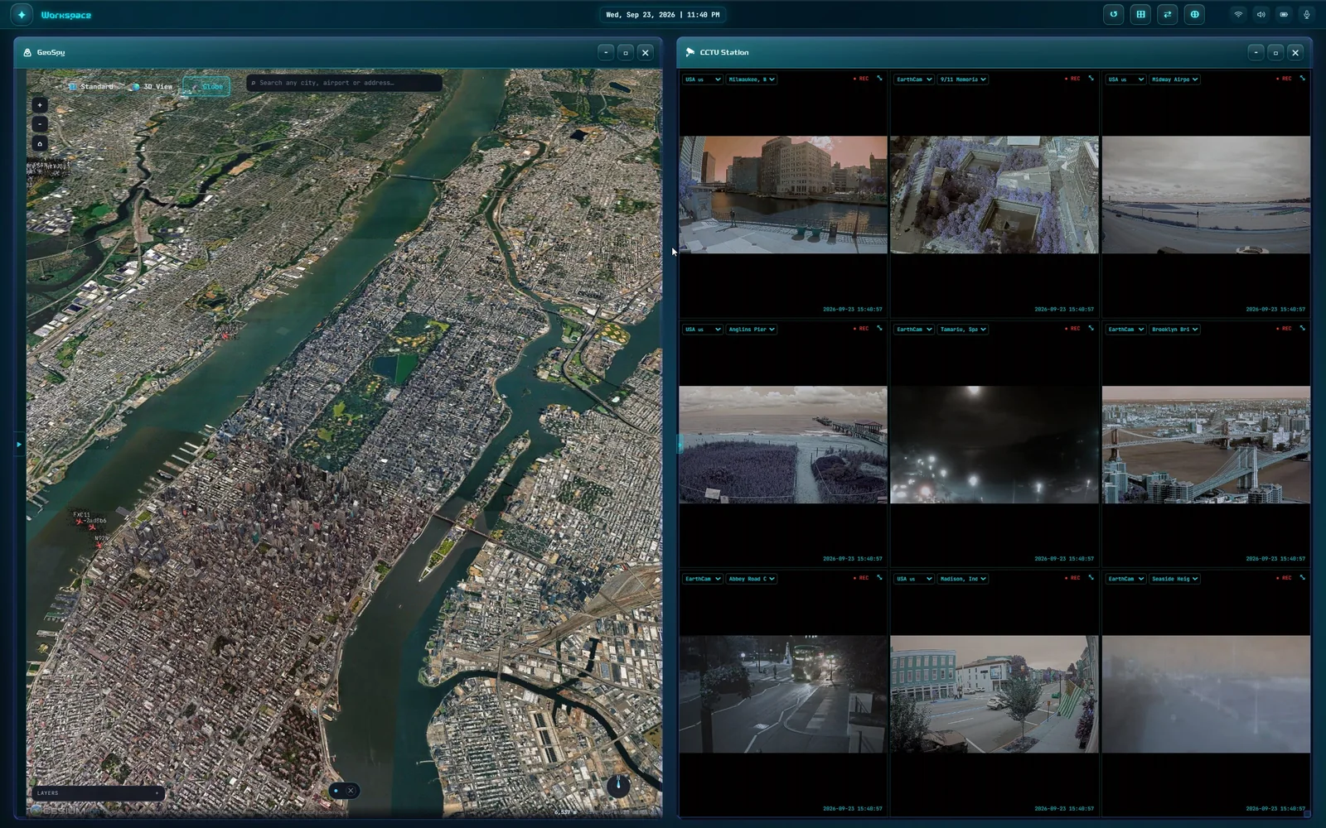Toggle REC on the Anglins Pier feed
Screen dimensions: 1326x828
(861, 329)
